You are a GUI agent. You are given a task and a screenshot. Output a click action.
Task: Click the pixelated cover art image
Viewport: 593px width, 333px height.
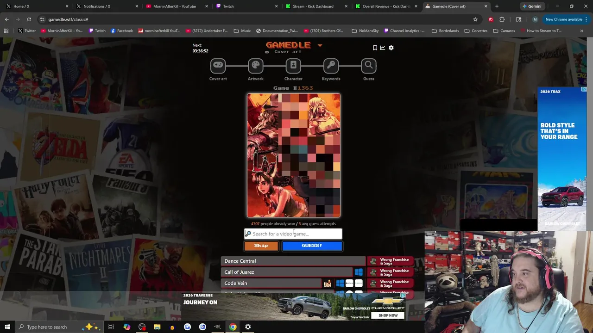(x=294, y=155)
